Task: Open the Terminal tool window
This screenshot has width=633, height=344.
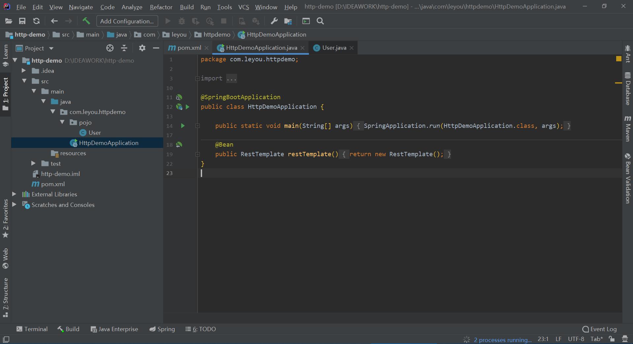Action: pos(32,329)
